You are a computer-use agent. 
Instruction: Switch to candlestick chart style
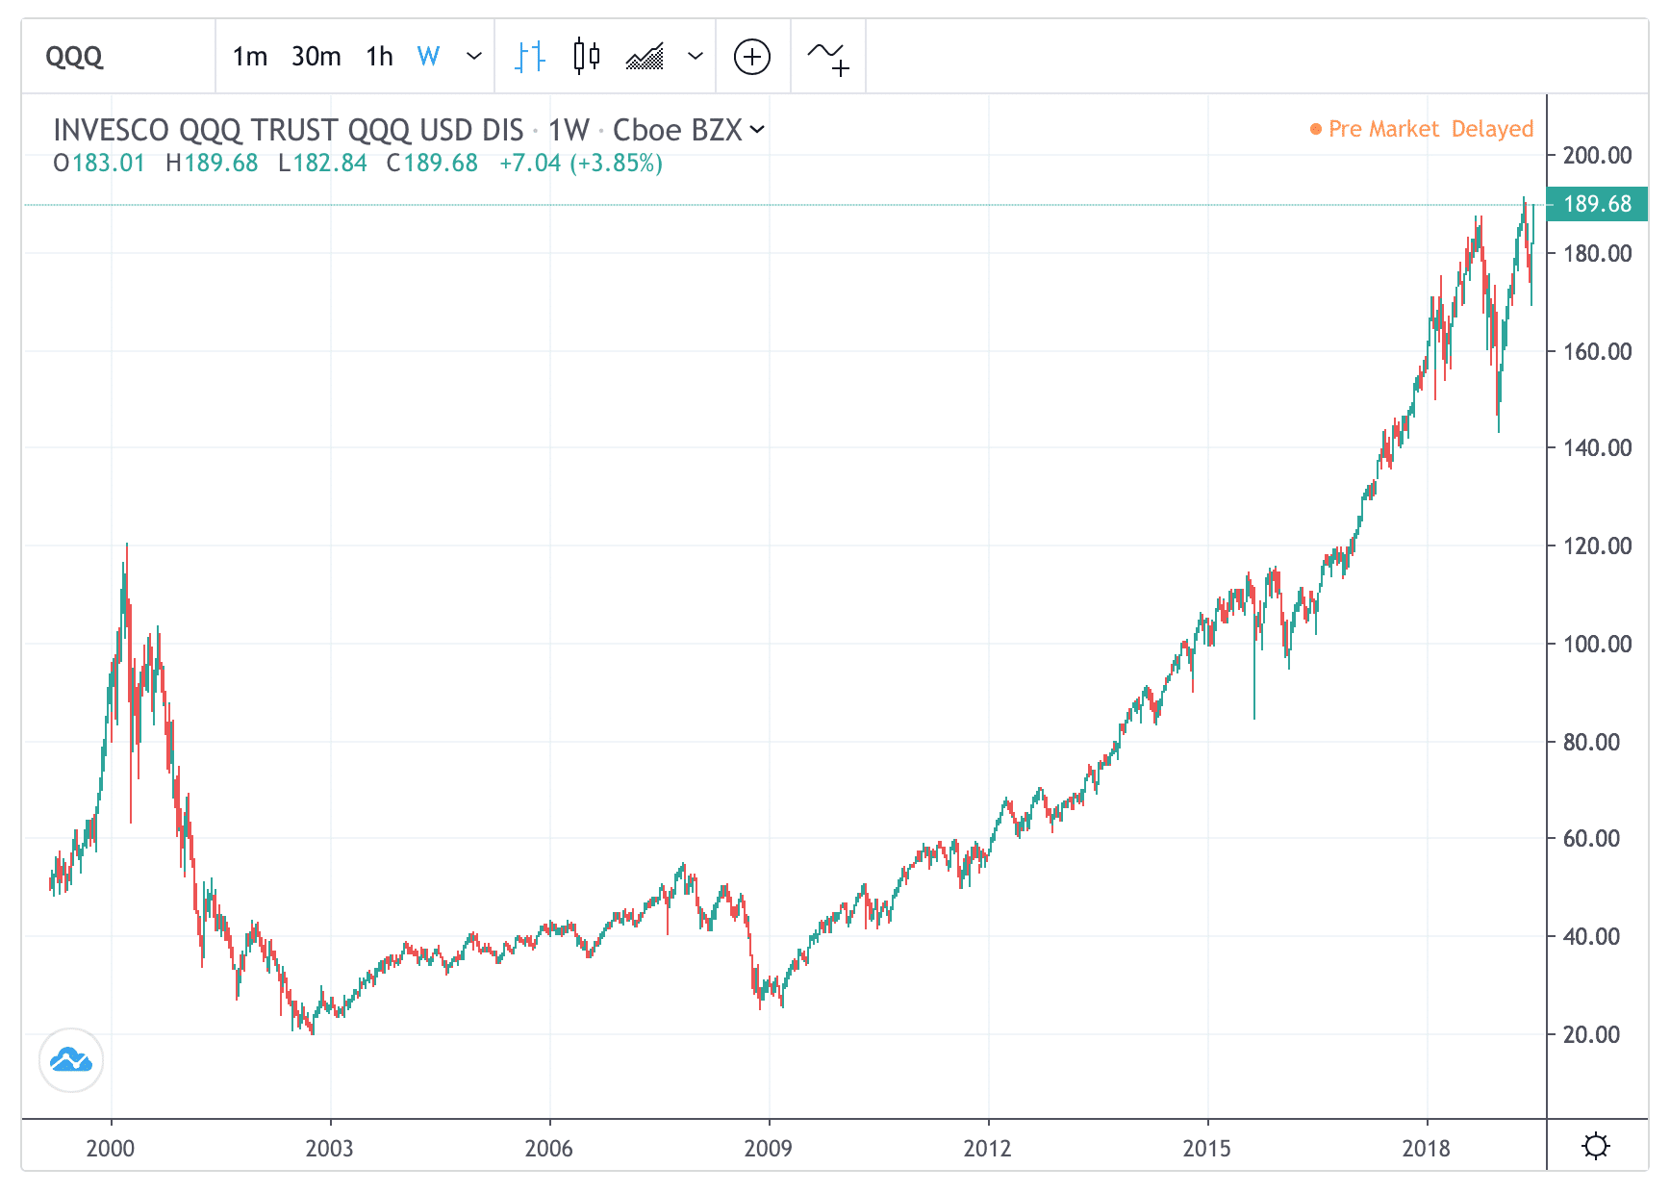click(586, 57)
